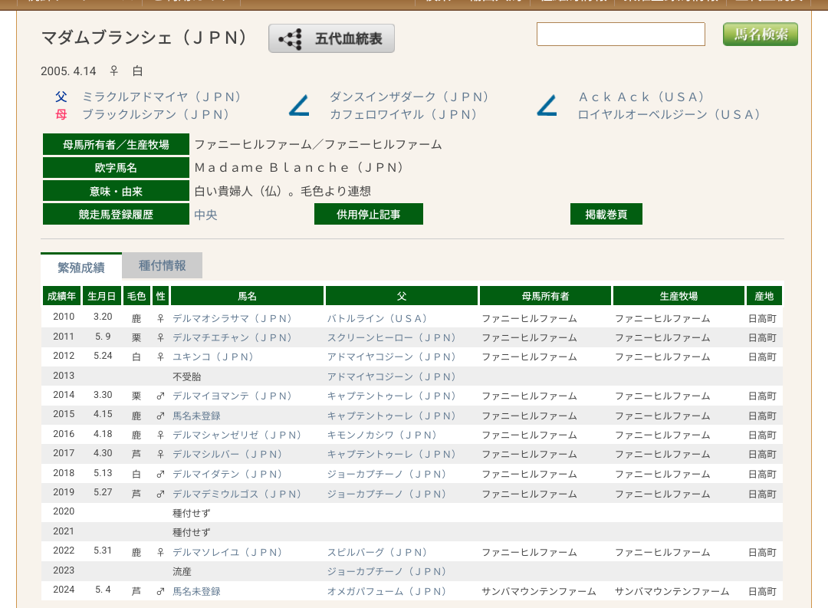Screen dimensions: 828x608
Task: Switch to the 種付情報 tab
Action: [x=162, y=265]
